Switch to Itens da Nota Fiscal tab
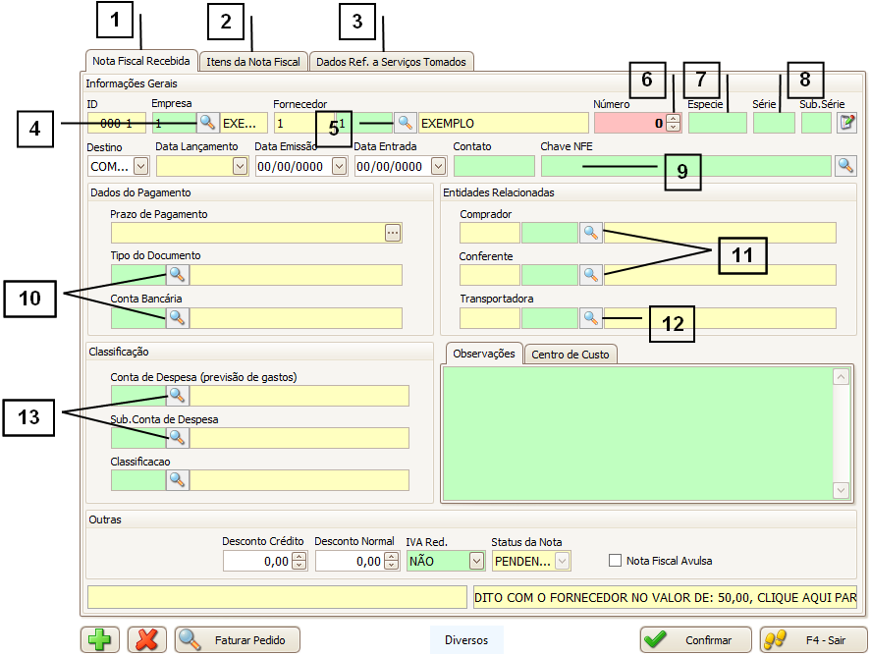This screenshot has width=870, height=656. (x=253, y=62)
